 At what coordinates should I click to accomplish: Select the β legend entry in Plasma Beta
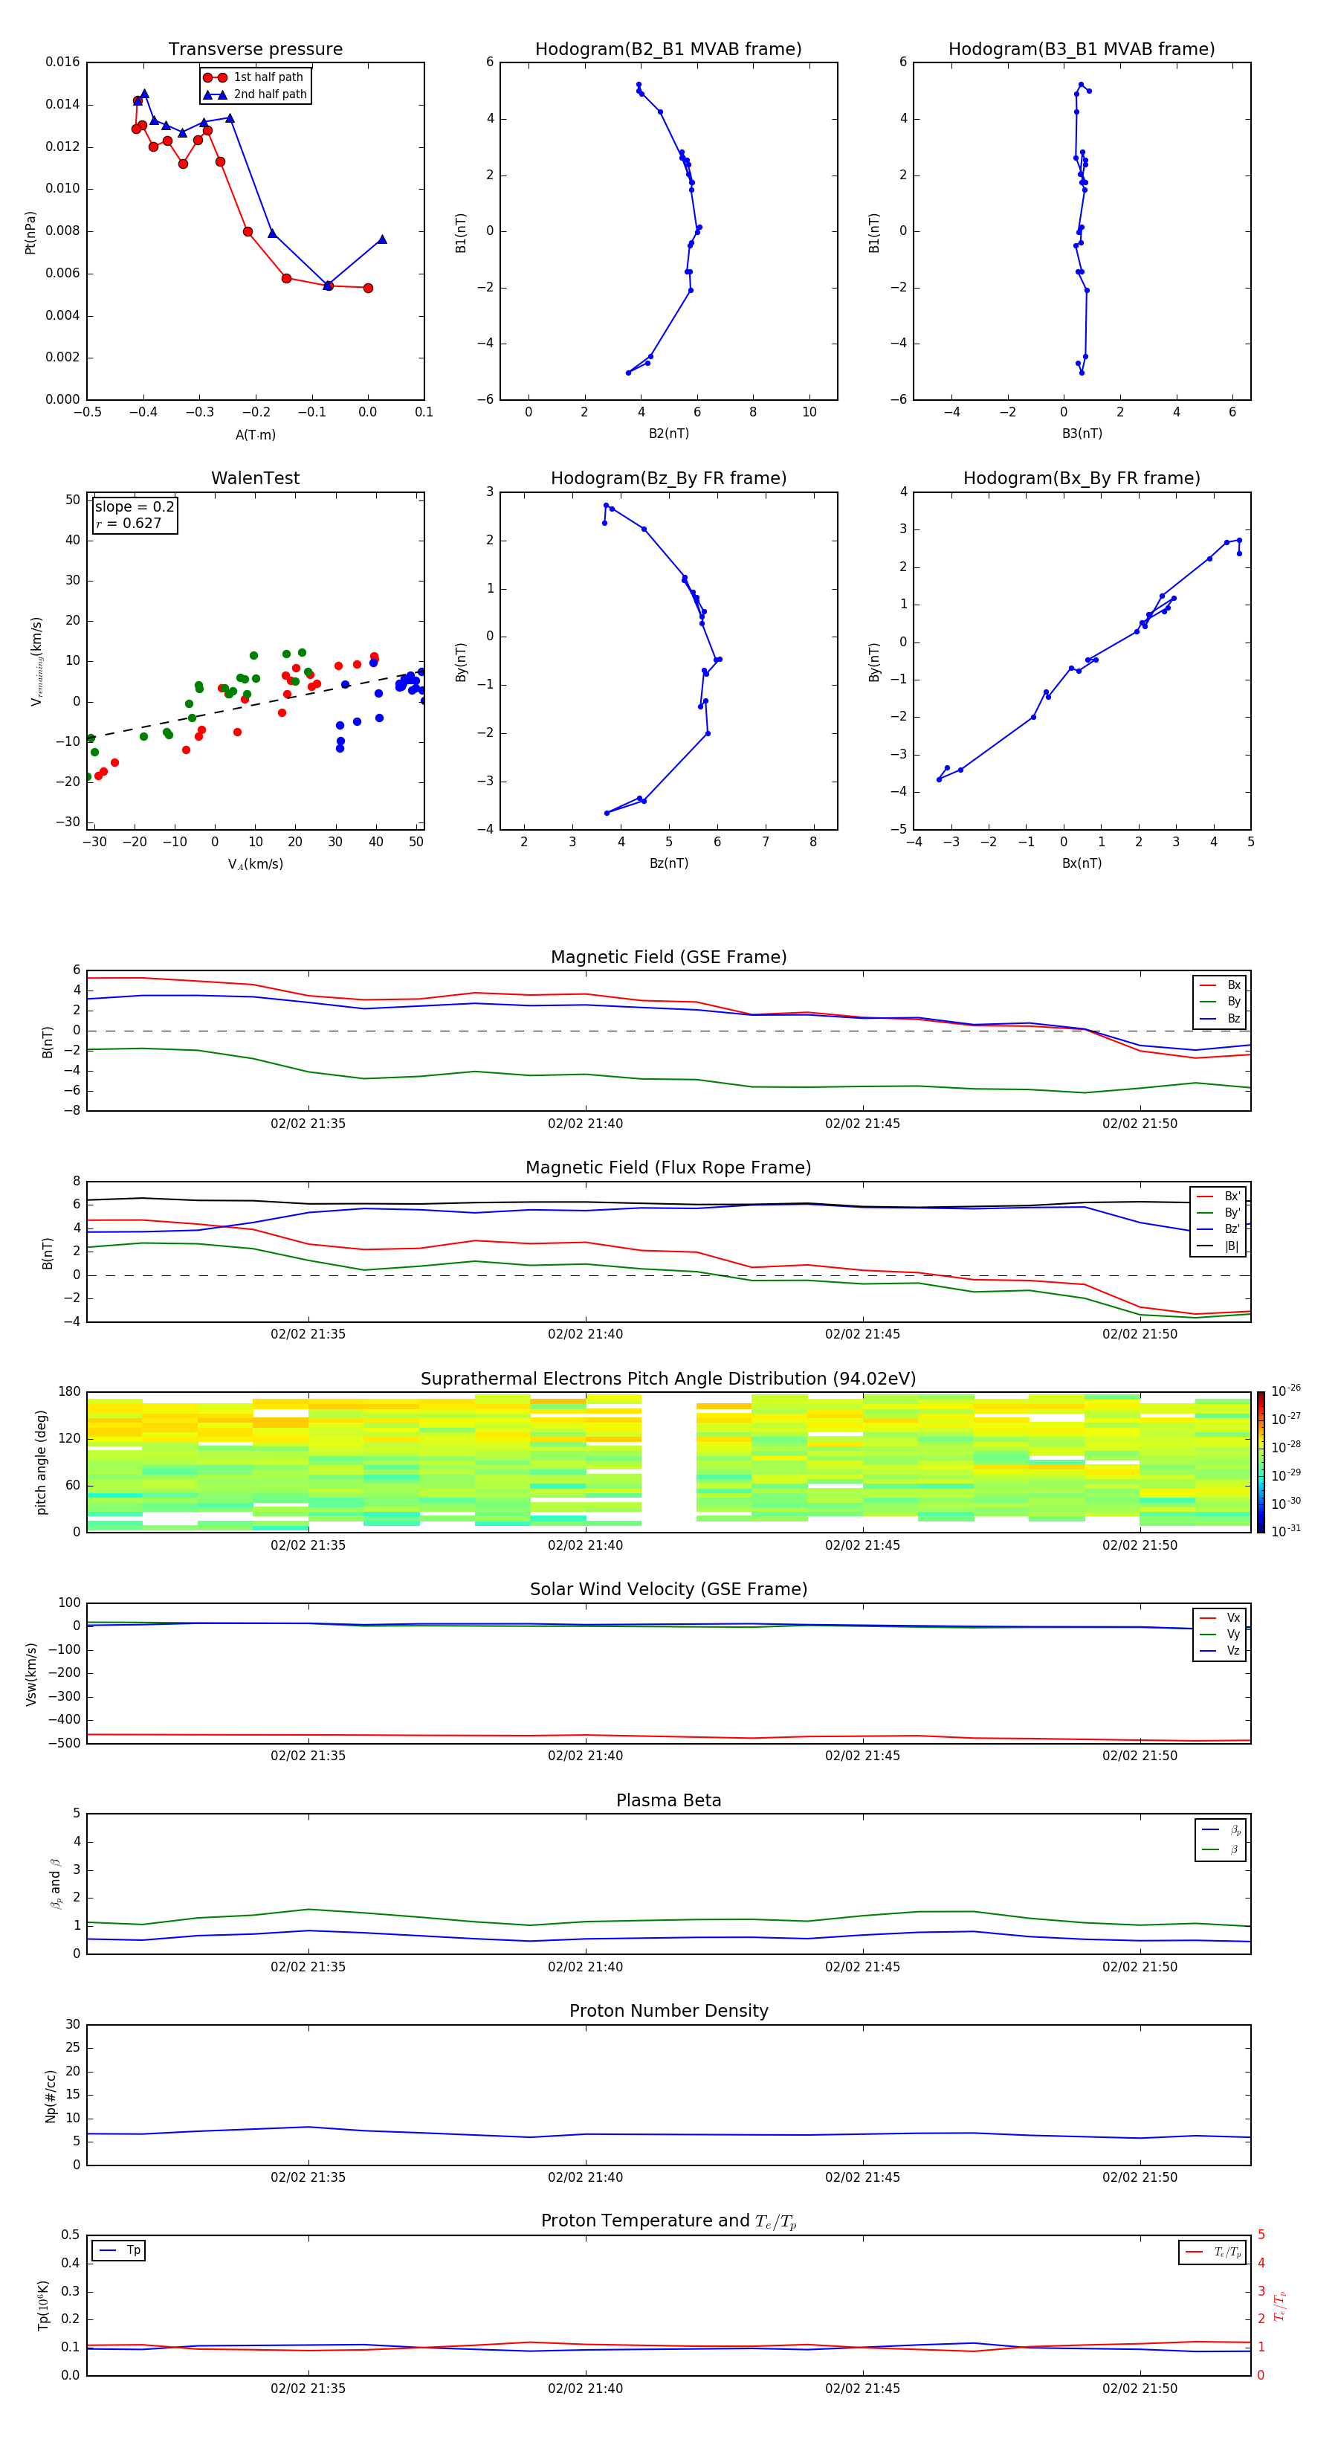(x=1221, y=1849)
